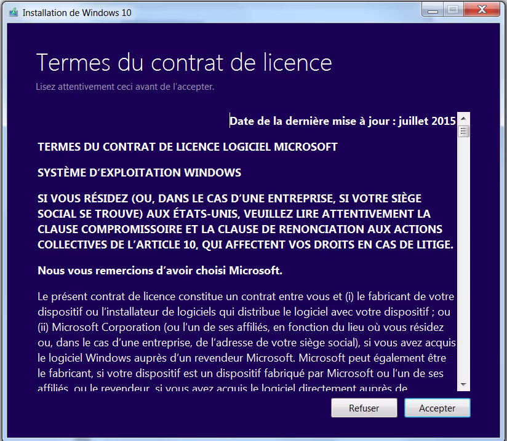The image size is (507, 441).
Task: Click the "Lisez attentivement ceci" subtitle
Action: click(125, 87)
